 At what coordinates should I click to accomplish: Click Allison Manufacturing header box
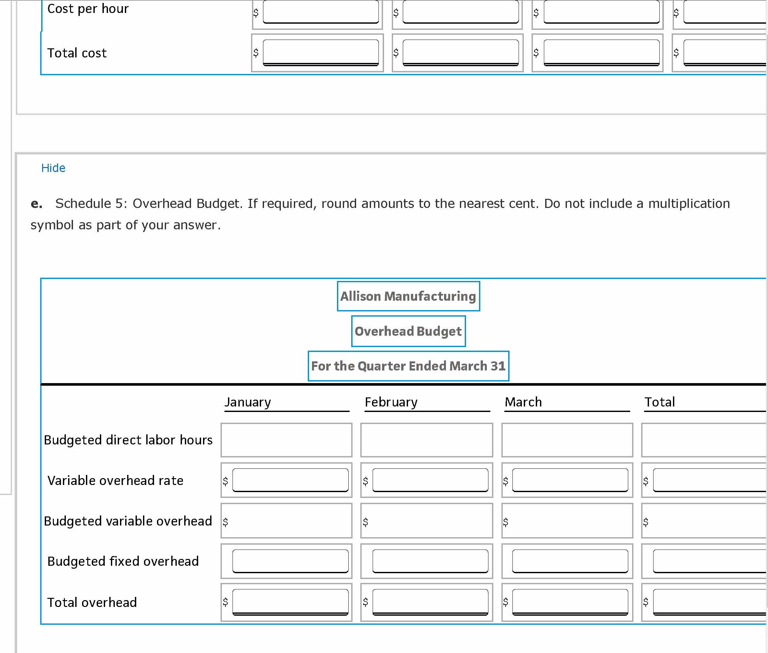pos(408,296)
